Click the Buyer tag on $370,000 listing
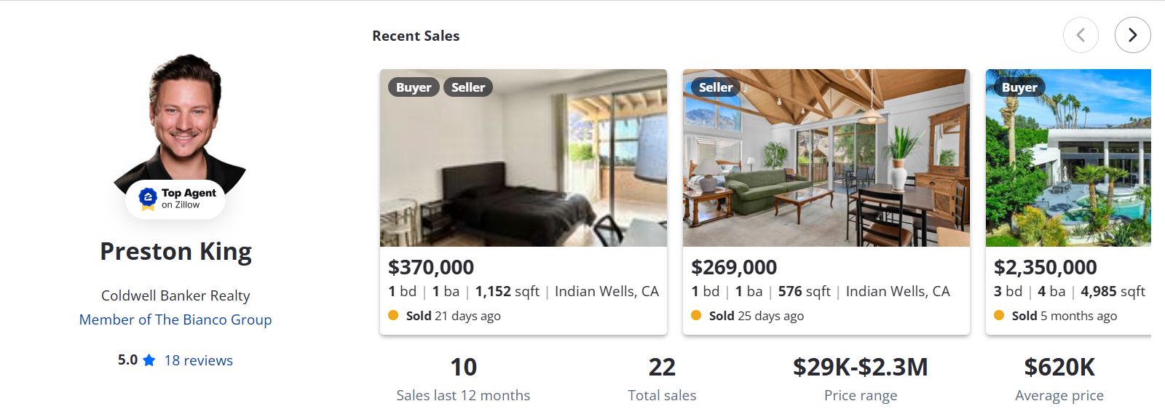The width and height of the screenshot is (1165, 417). coord(414,87)
